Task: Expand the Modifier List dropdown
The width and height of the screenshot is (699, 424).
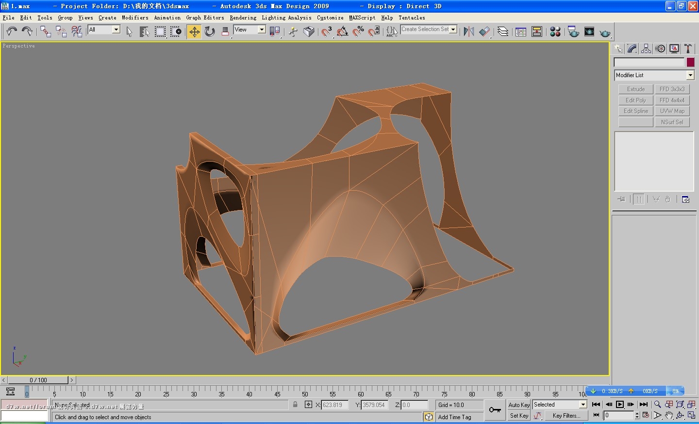Action: pyautogui.click(x=690, y=75)
